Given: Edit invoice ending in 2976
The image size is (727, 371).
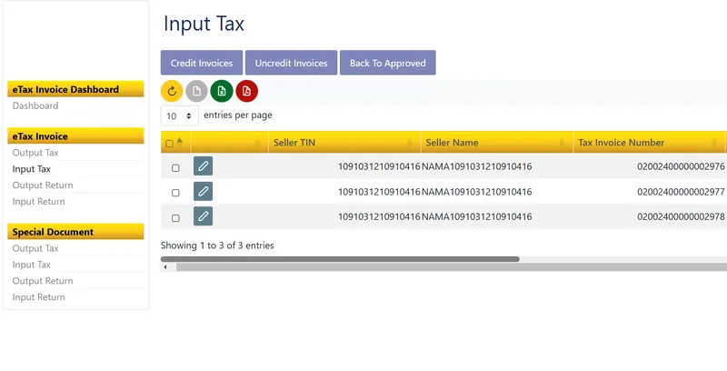Looking at the screenshot, I should (x=203, y=166).
